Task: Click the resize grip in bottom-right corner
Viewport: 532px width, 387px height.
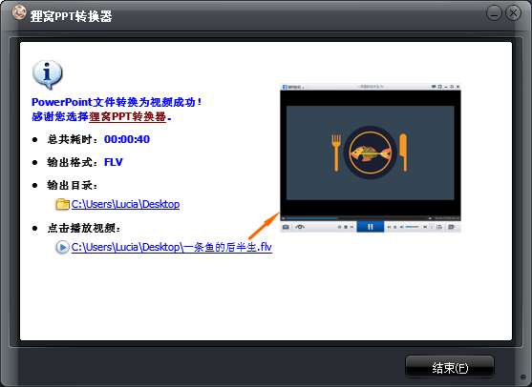Action: (523, 377)
